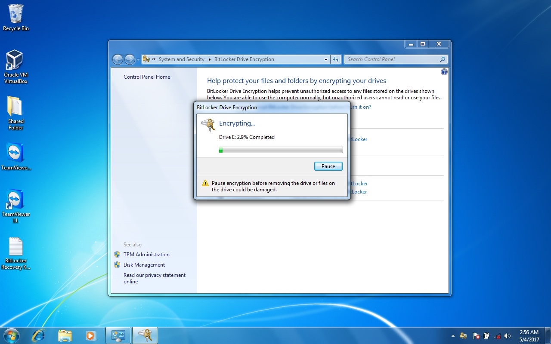Viewport: 551px width, 344px height.
Task: Open TPM Administration link
Action: (x=146, y=255)
